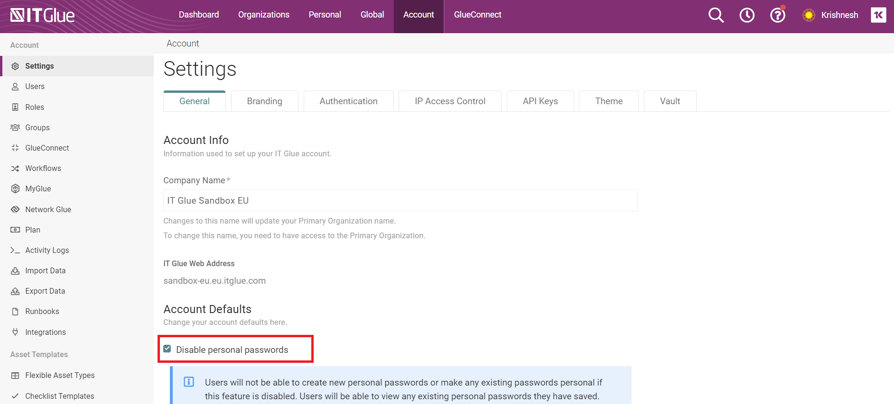Open the help question mark icon
This screenshot has width=894, height=404.
778,15
